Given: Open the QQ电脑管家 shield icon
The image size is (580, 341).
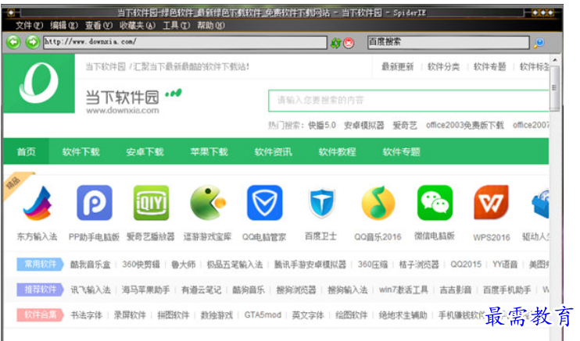Looking at the screenshot, I should click(264, 203).
